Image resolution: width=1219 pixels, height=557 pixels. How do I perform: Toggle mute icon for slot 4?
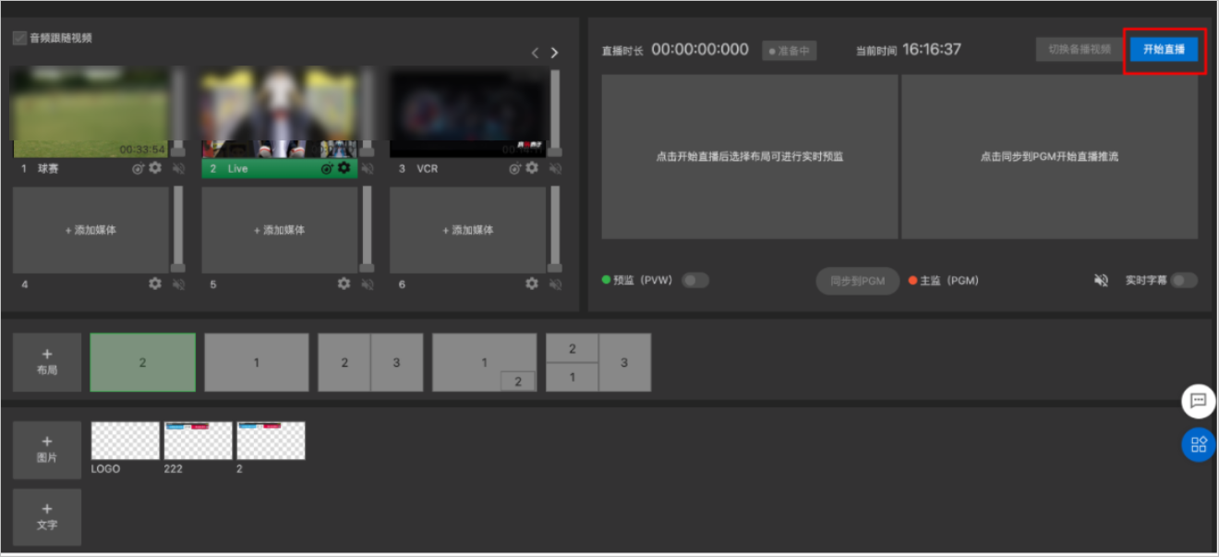179,285
